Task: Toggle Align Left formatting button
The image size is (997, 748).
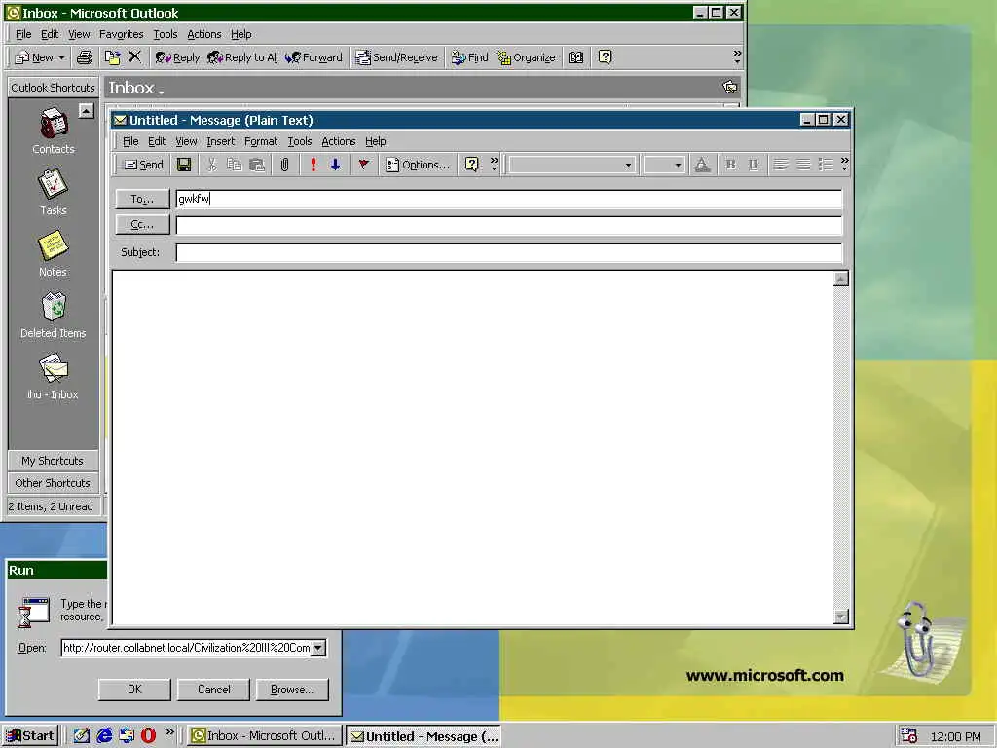Action: point(781,165)
